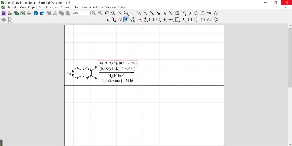Undo the last action

42,13
